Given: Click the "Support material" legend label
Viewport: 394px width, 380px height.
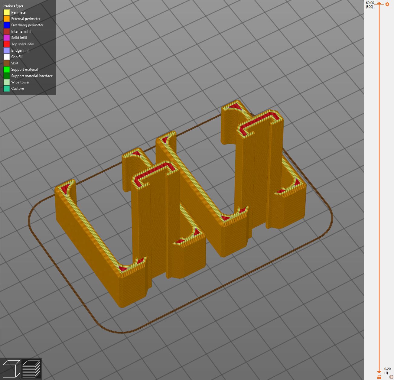Looking at the screenshot, I should [24, 70].
